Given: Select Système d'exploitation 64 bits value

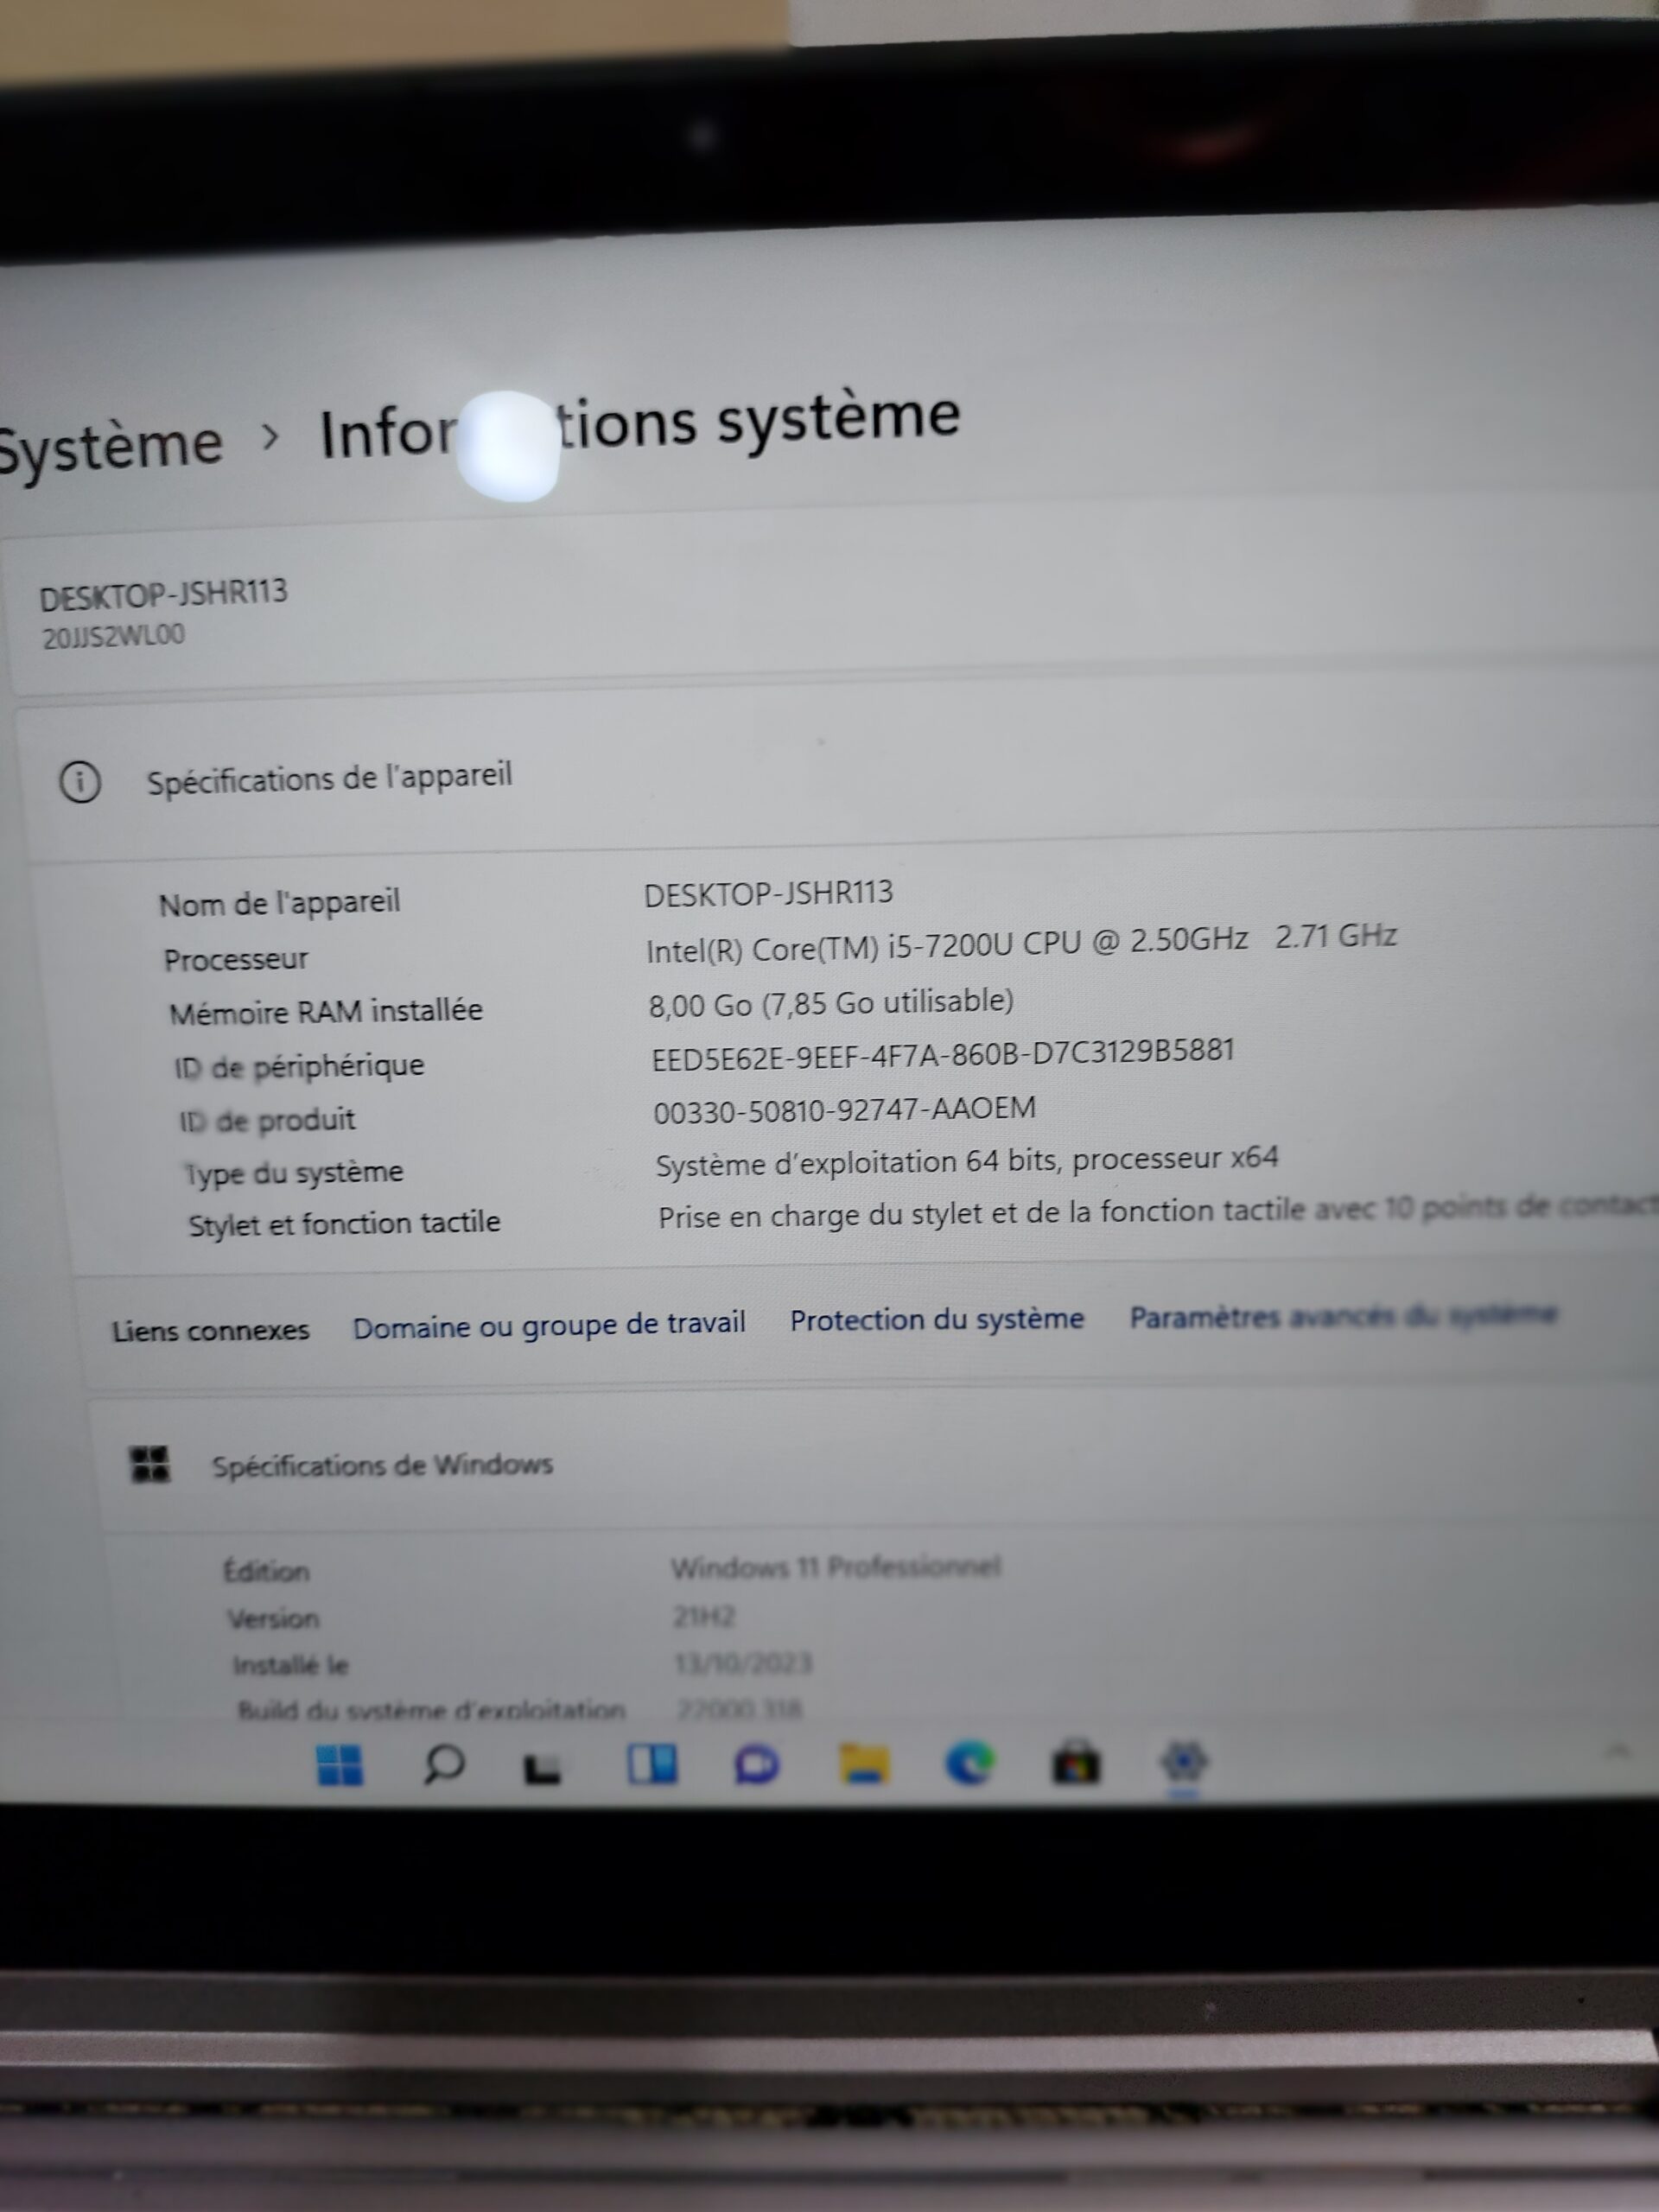Looking at the screenshot, I should pos(967,1161).
